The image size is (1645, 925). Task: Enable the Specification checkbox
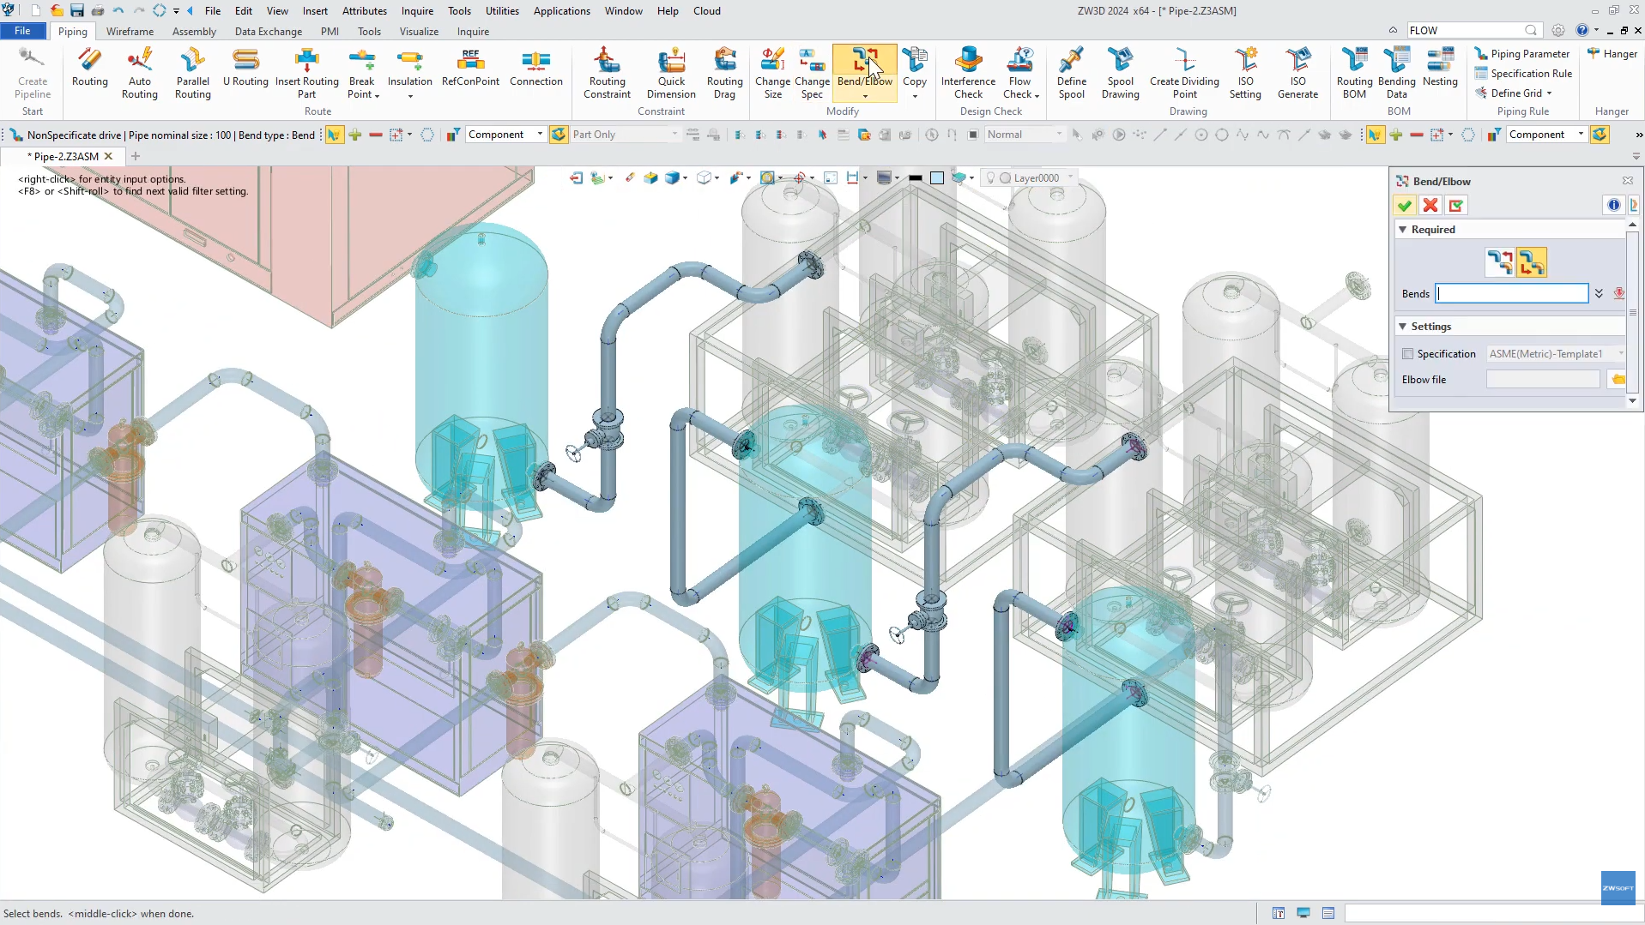1407,354
